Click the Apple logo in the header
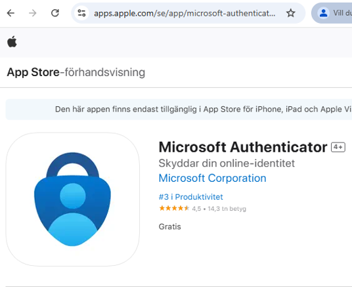The image size is (352, 298). (x=12, y=42)
